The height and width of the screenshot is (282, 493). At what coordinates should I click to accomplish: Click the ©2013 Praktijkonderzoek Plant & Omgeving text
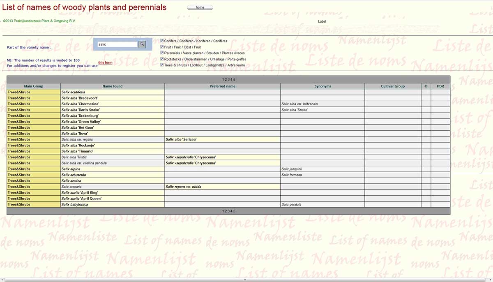(39, 21)
